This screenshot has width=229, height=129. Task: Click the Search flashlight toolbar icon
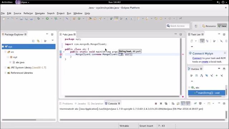[100, 19]
